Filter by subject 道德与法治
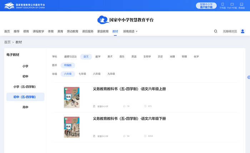The height and width of the screenshot is (153, 250). 70,56
